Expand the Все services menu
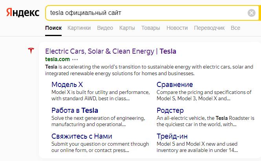261x161 pixels. point(235,28)
